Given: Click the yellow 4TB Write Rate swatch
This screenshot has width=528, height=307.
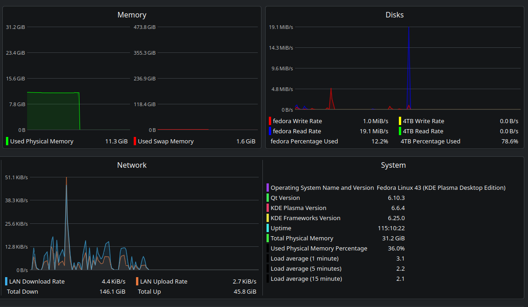Looking at the screenshot, I should (x=400, y=121).
